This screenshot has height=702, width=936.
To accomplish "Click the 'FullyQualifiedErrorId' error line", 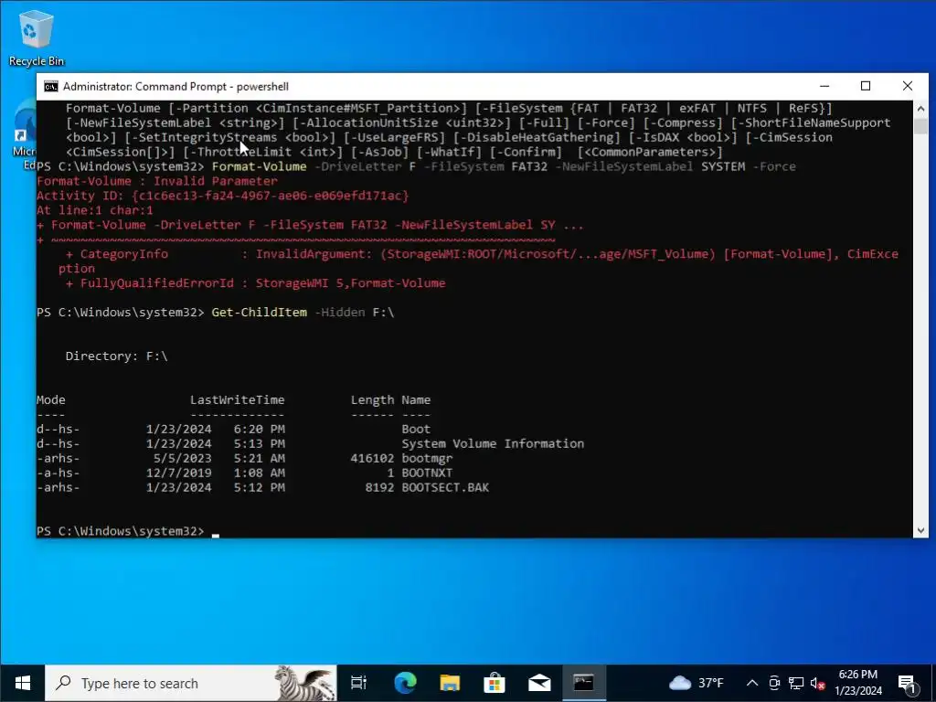I will pyautogui.click(x=256, y=283).
